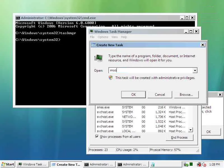Select svchost.exe row owned by NETWO...
Image resolution: width=224 pixels, height=168 pixels.
coord(141,117)
